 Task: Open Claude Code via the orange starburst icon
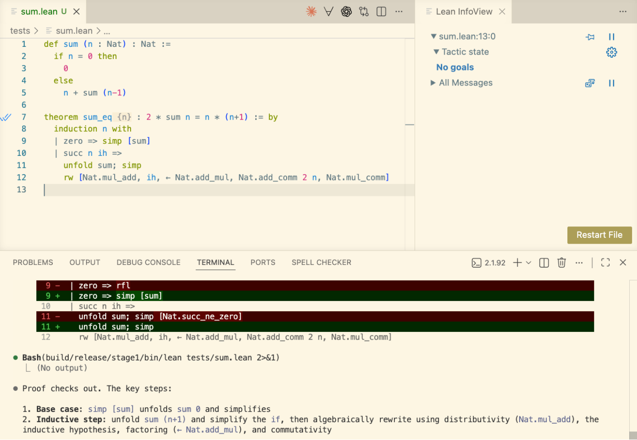(x=311, y=12)
